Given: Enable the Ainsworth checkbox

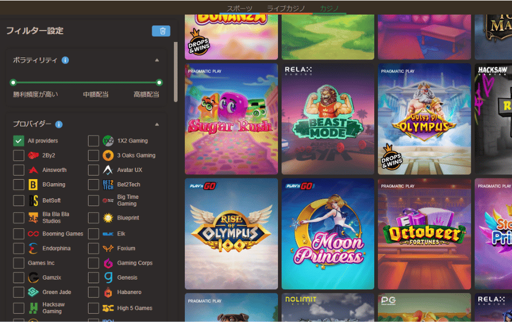Looking at the screenshot, I should (x=19, y=170).
